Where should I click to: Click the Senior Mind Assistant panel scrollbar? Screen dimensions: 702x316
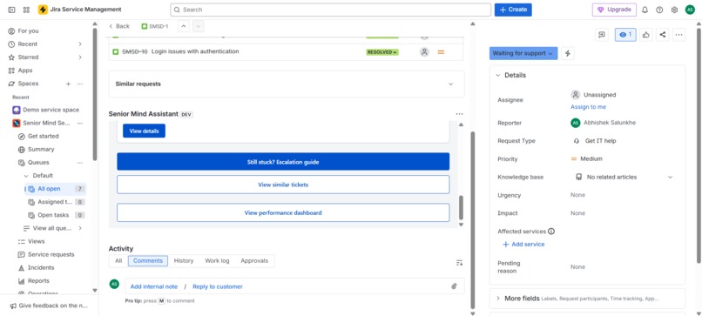coord(461,207)
